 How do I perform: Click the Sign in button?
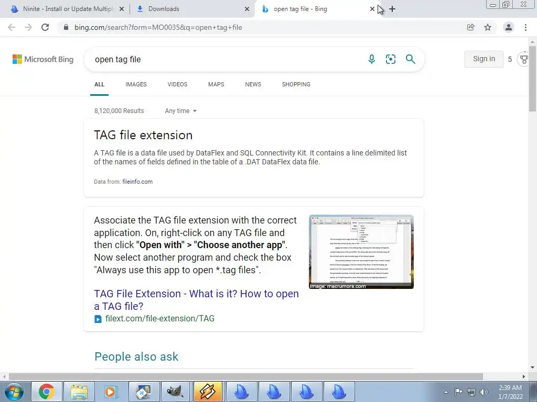point(484,59)
